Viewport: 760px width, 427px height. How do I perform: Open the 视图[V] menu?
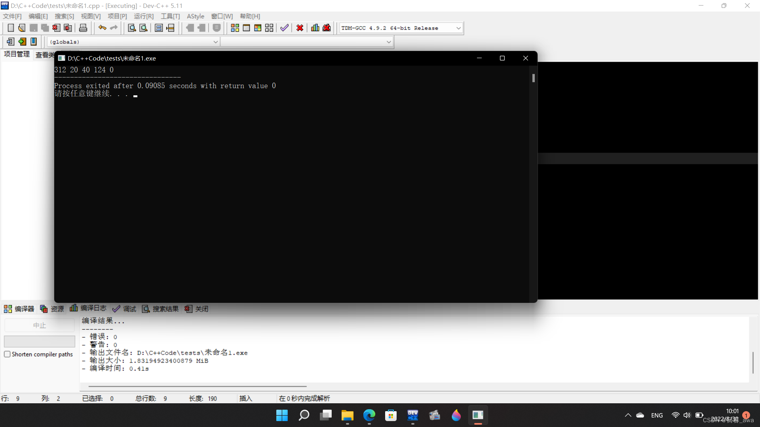point(91,16)
